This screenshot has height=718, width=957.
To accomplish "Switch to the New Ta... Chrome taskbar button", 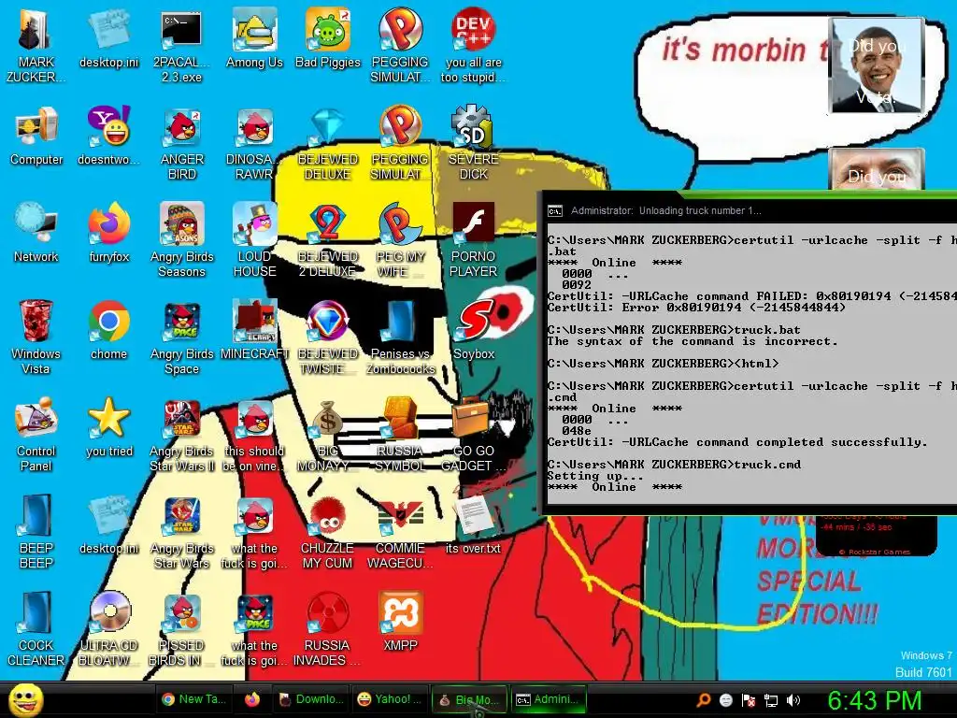I will tap(194, 699).
